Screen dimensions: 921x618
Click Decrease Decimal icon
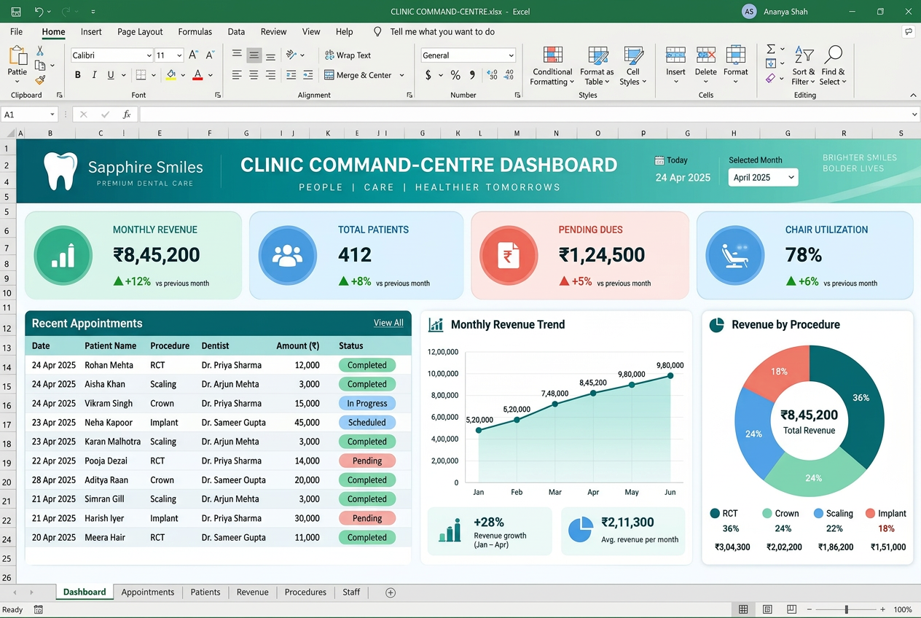[509, 75]
